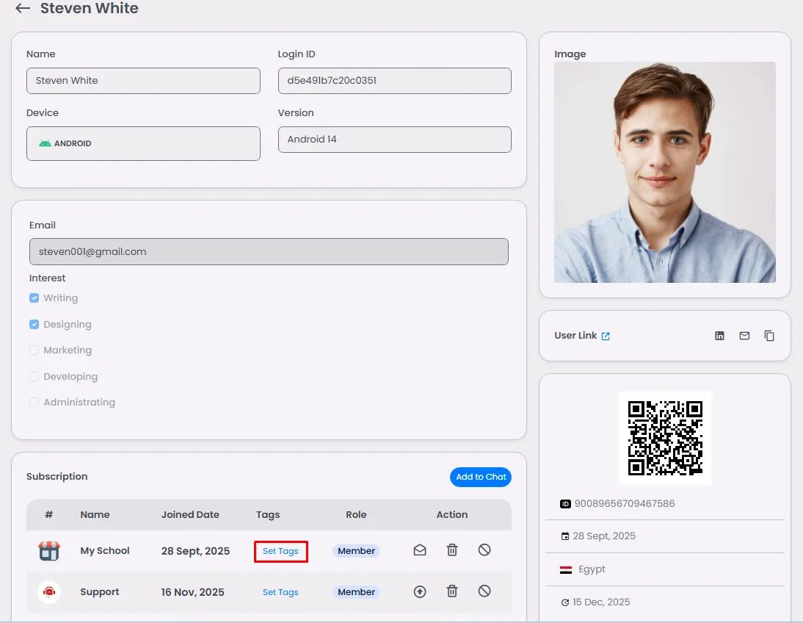This screenshot has width=803, height=623.
Task: Click the mail icon in User Link card
Action: tap(744, 336)
